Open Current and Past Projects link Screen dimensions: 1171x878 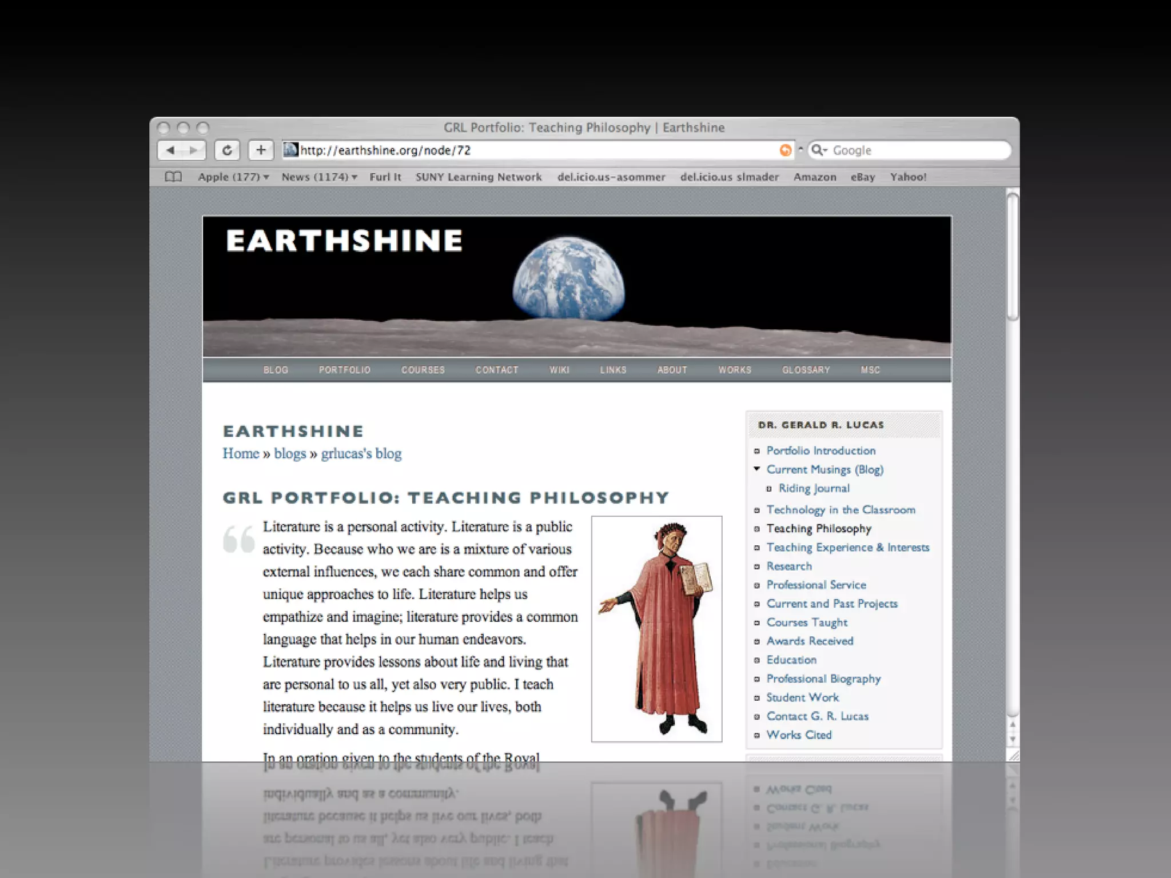point(832,604)
